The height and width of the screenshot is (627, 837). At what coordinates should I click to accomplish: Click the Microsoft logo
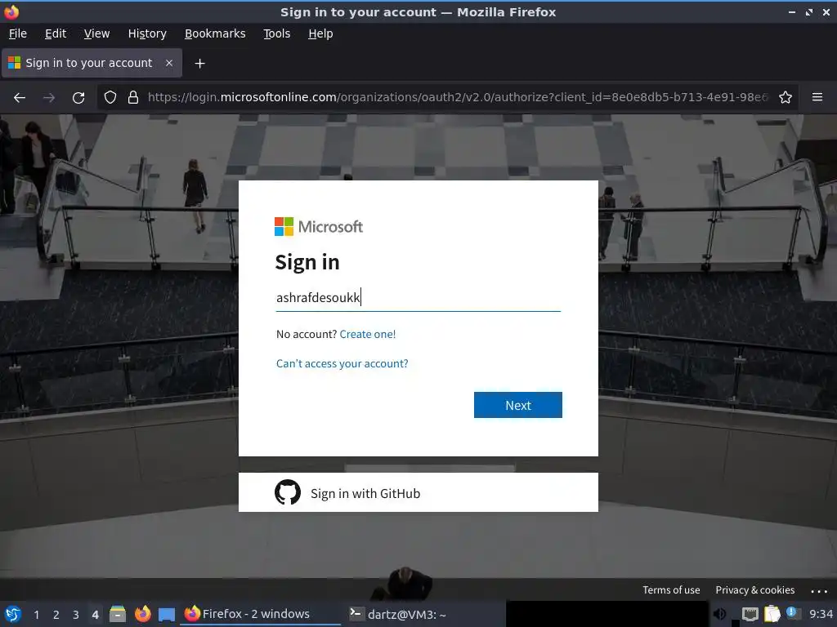pyautogui.click(x=319, y=227)
